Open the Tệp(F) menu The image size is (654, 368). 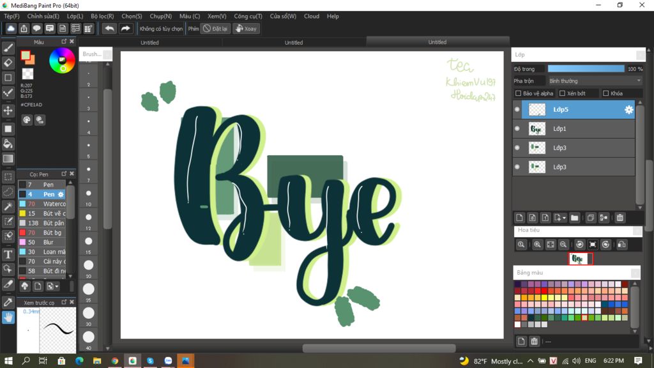pyautogui.click(x=11, y=16)
